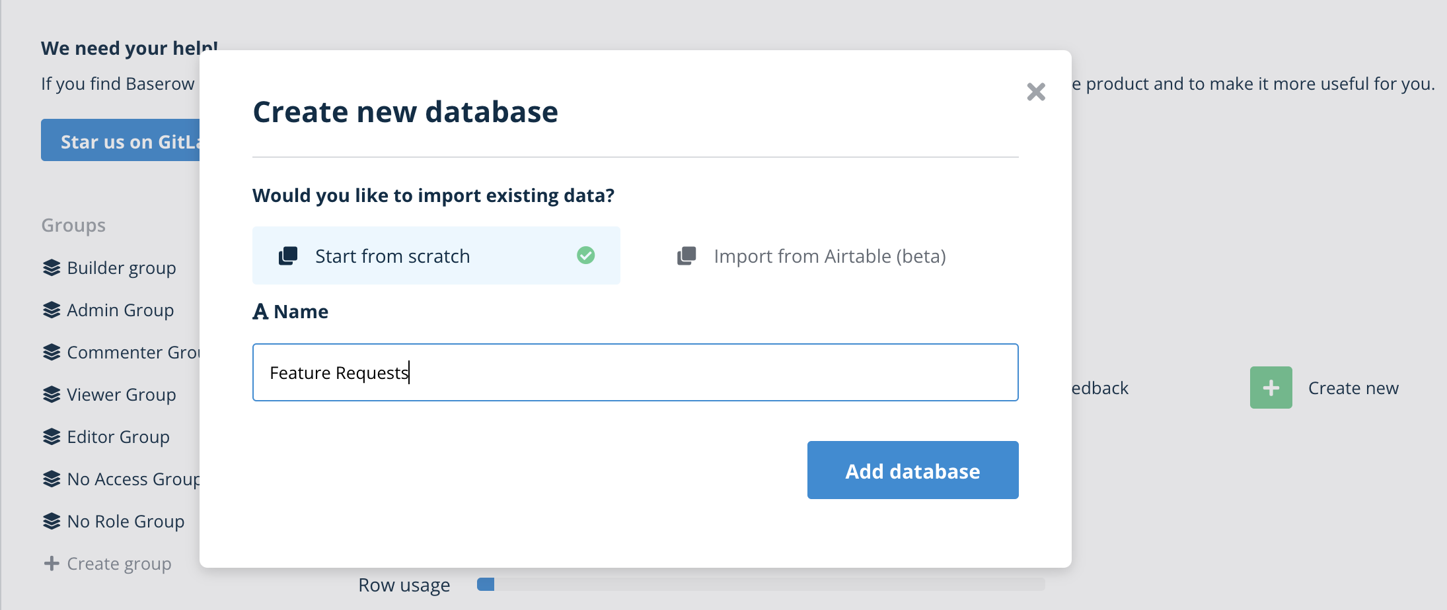Click the Builder group stack icon
The width and height of the screenshot is (1447, 610).
[53, 267]
